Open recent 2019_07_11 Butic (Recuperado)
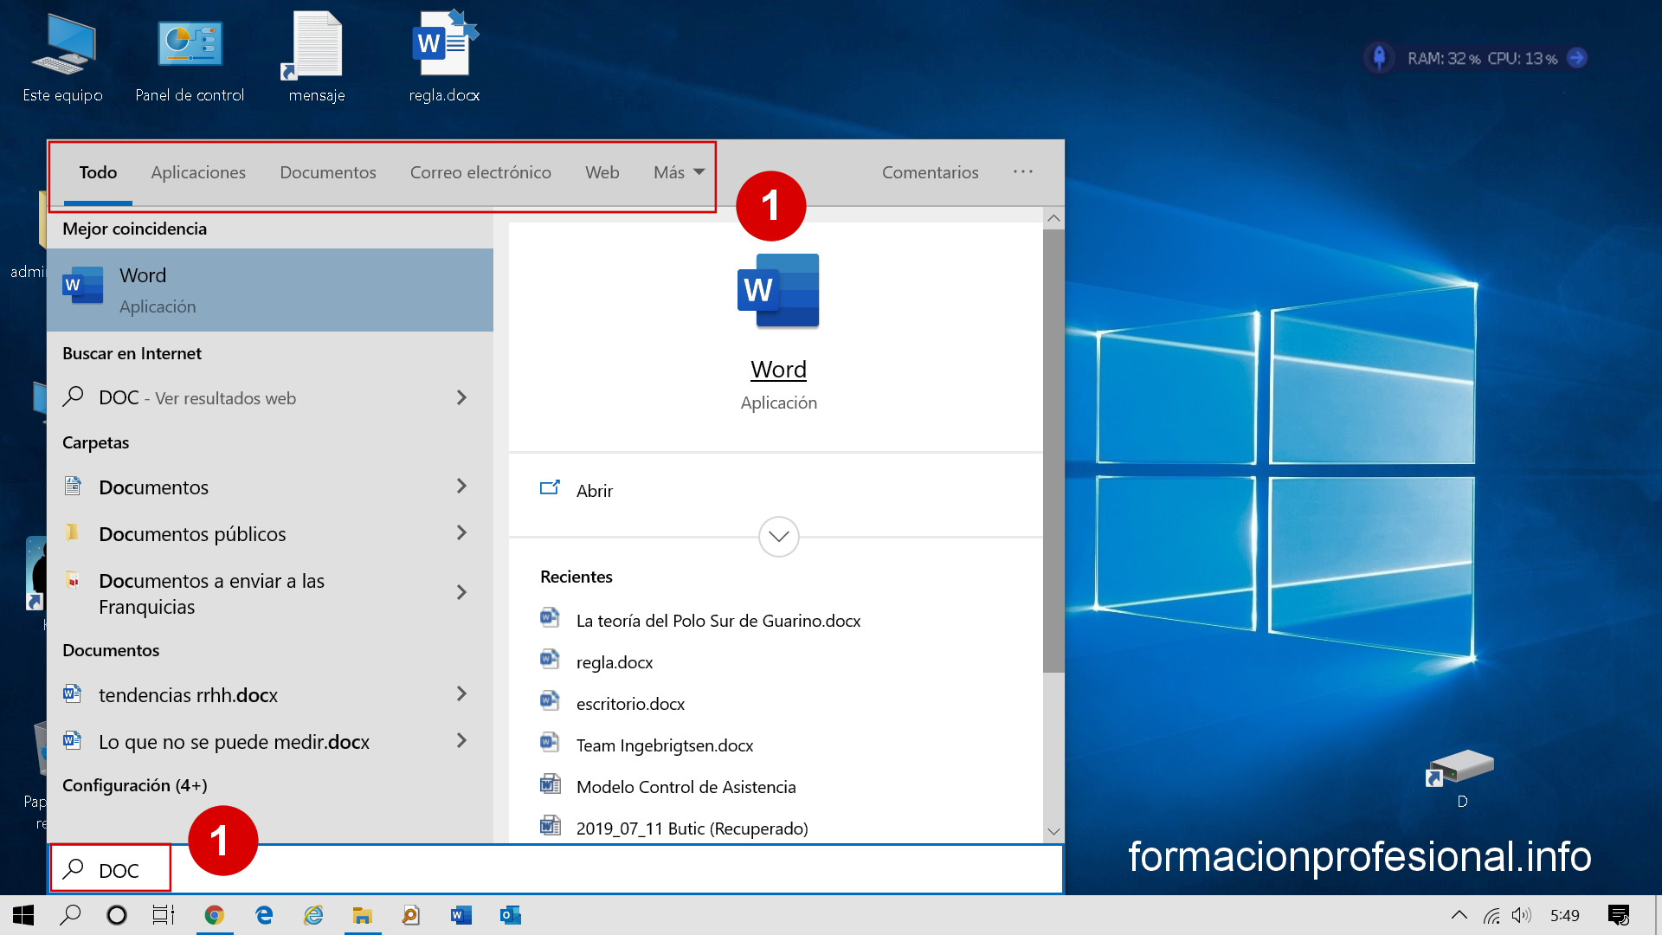 click(692, 829)
